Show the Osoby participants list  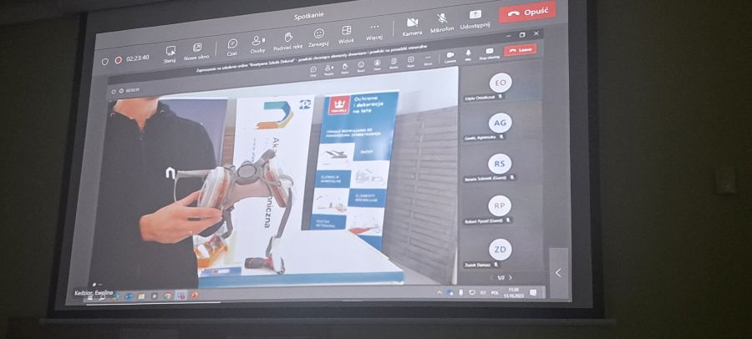point(258,44)
